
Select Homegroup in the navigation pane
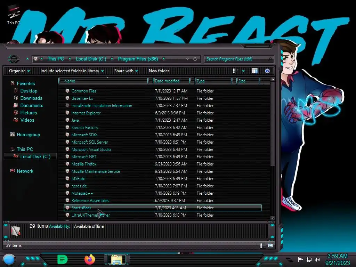tap(29, 135)
